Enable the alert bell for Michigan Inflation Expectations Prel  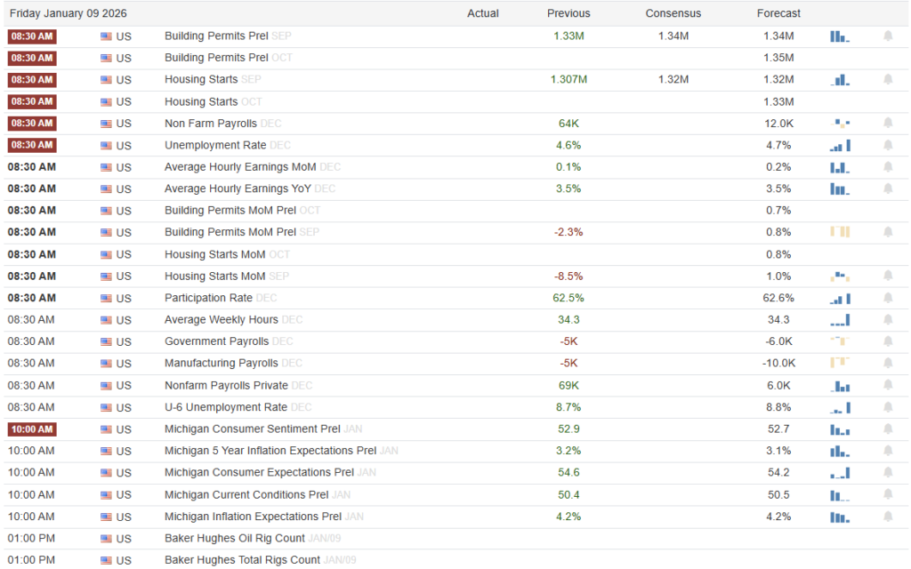(887, 517)
